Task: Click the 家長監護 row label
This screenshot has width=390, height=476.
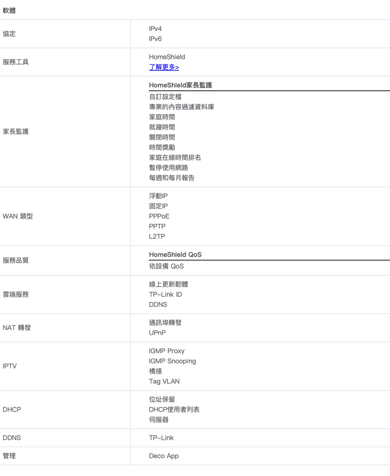Action: pos(16,132)
